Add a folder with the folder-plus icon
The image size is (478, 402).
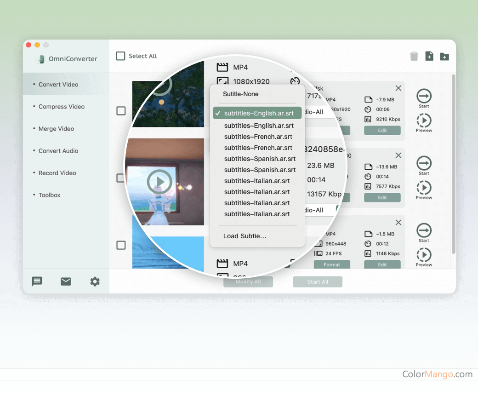[444, 57]
